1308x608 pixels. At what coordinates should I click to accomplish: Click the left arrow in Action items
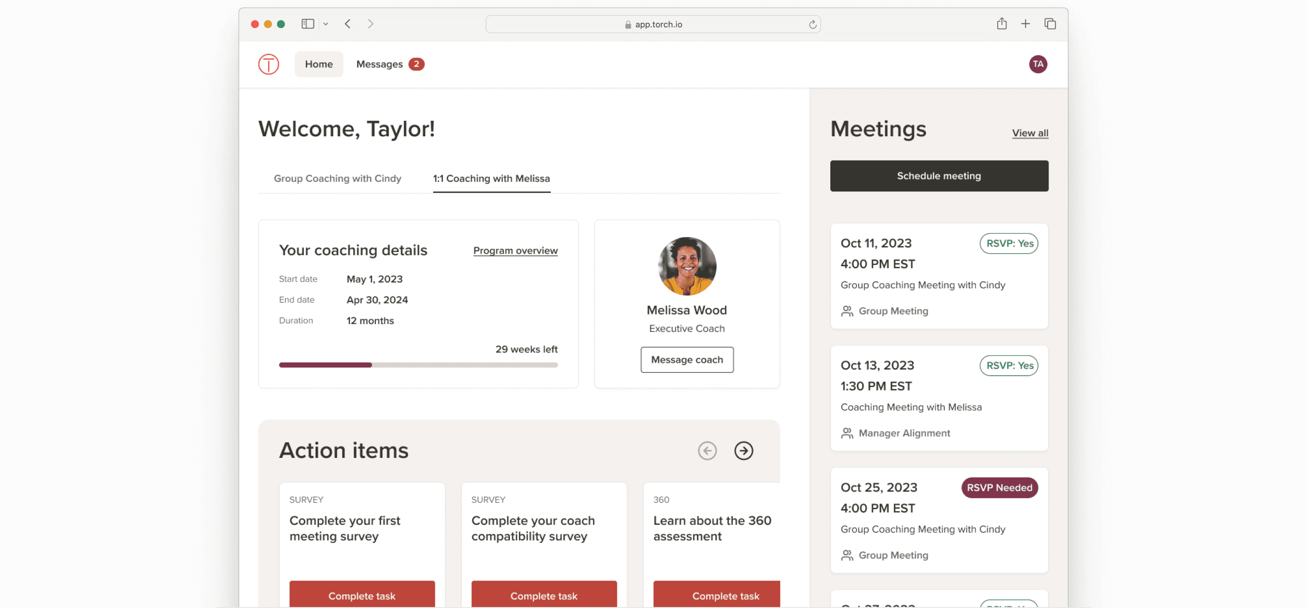707,450
